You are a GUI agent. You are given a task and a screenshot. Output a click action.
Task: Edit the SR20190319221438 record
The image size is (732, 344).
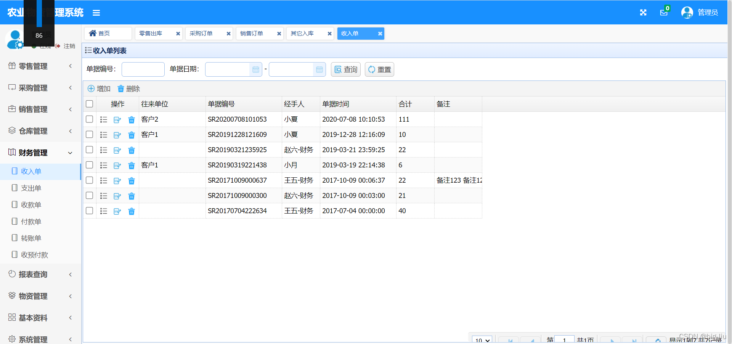click(x=117, y=166)
